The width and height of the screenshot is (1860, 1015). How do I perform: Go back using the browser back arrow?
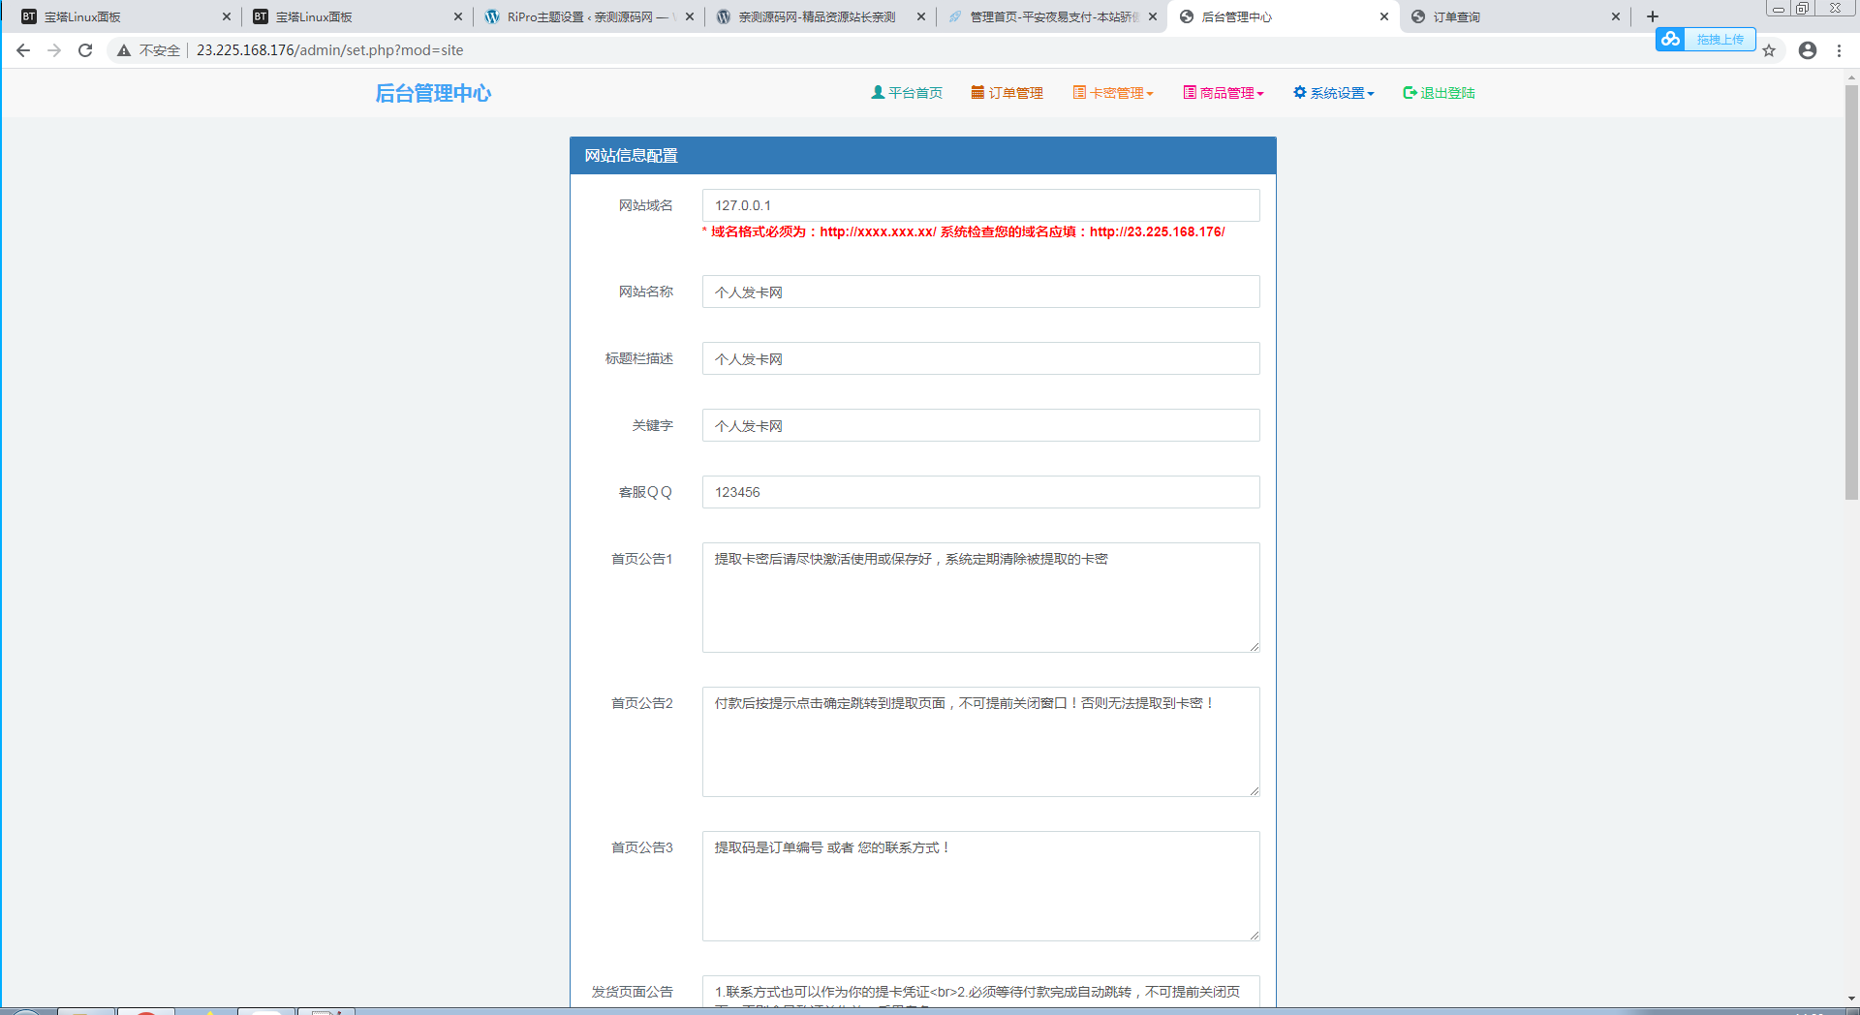coord(23,50)
